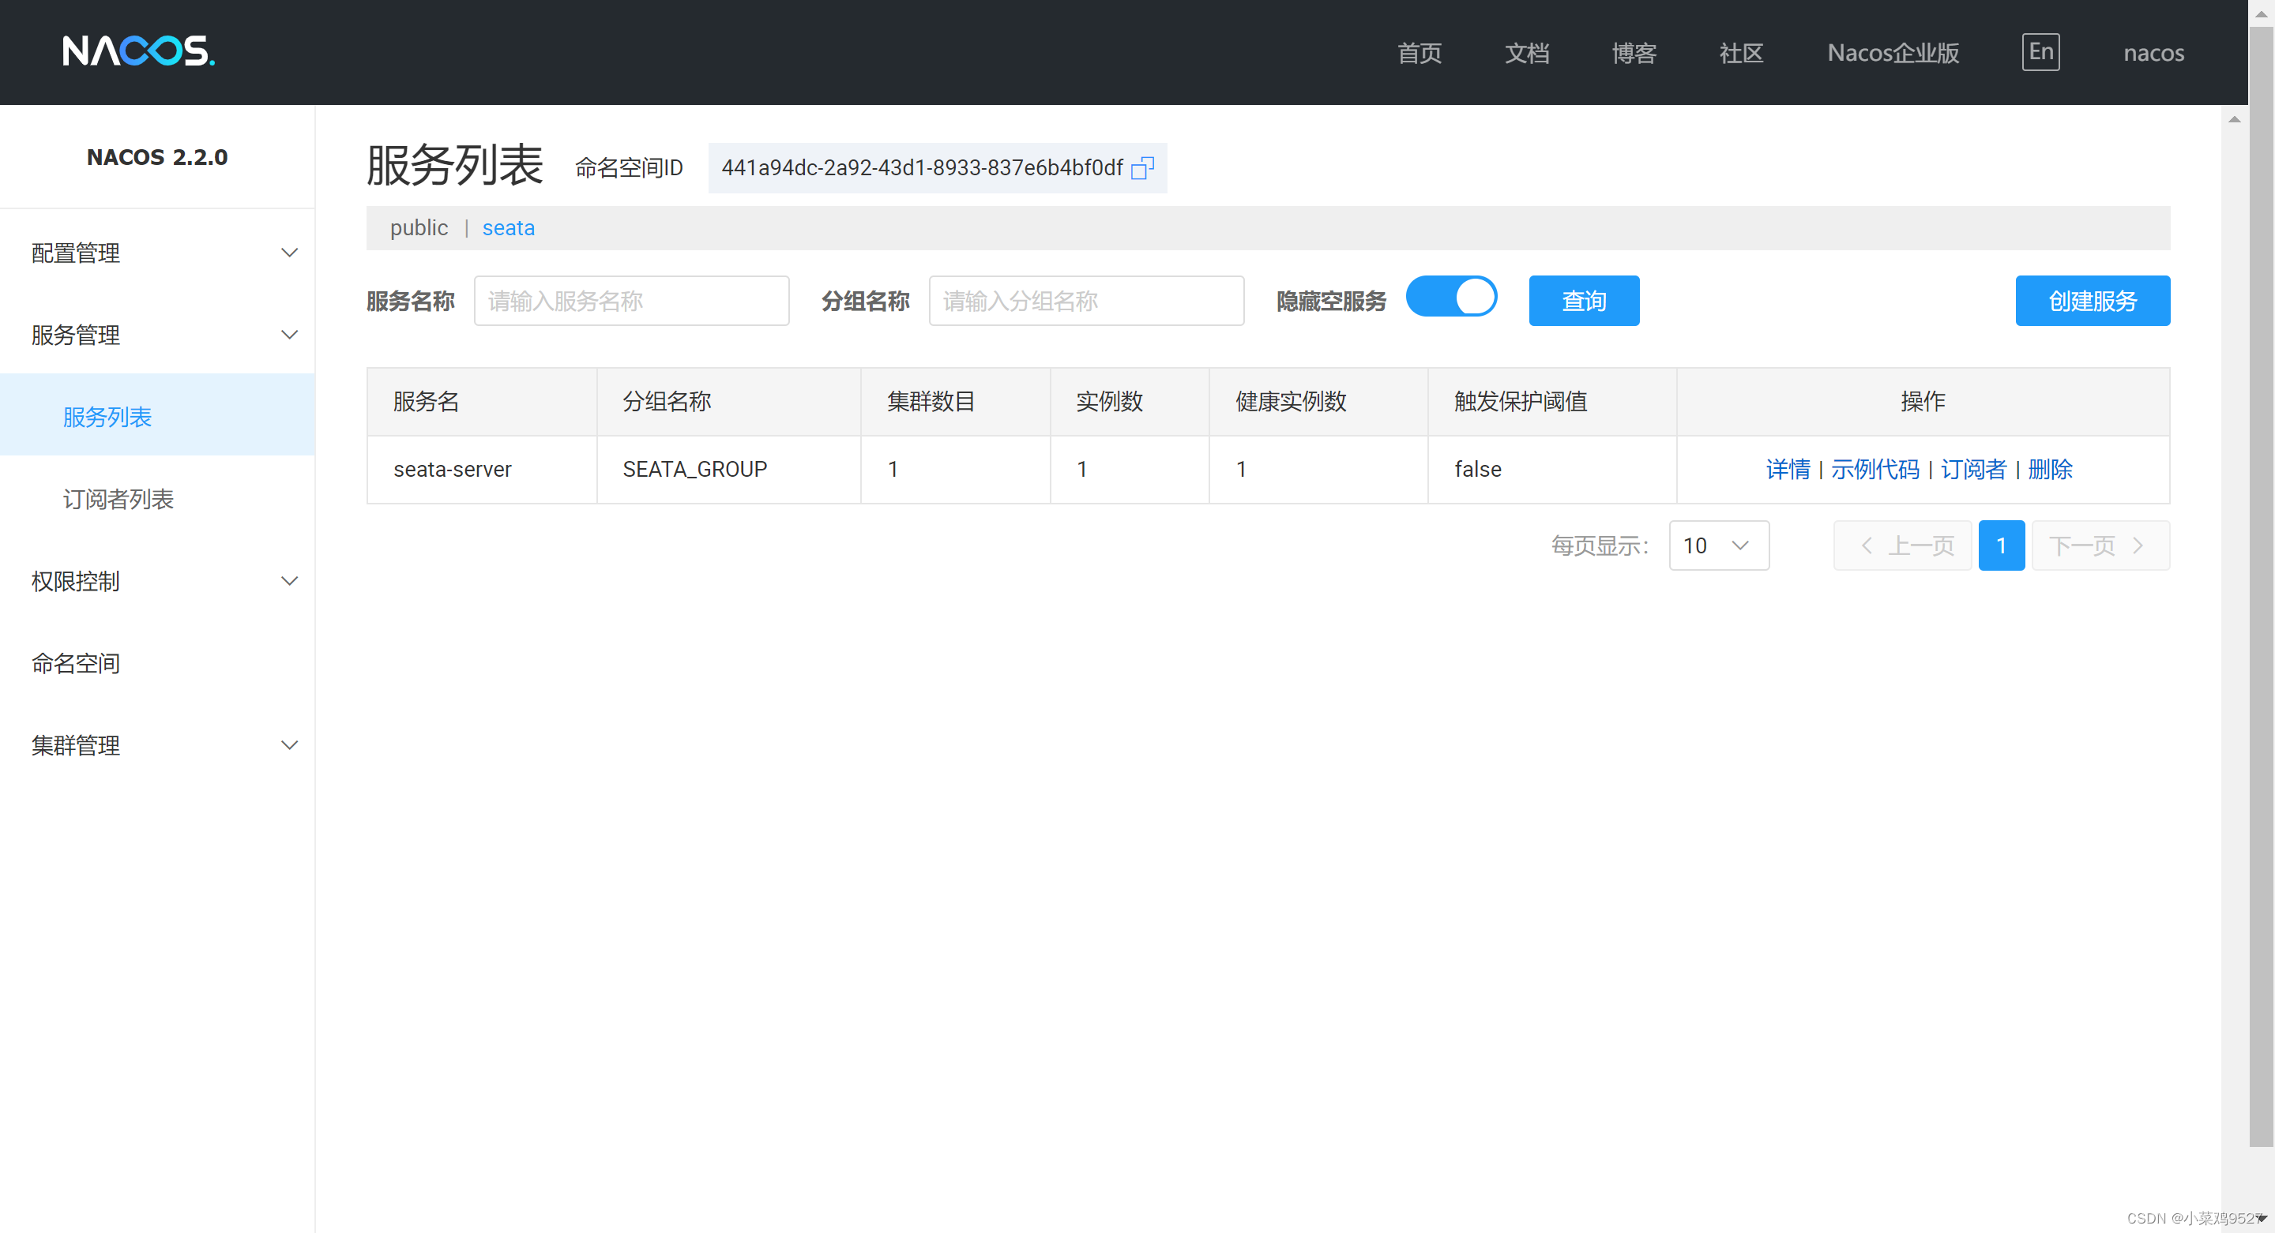Viewport: 2275px width, 1233px height.
Task: View 订阅者 for seata-server
Action: coord(1973,470)
